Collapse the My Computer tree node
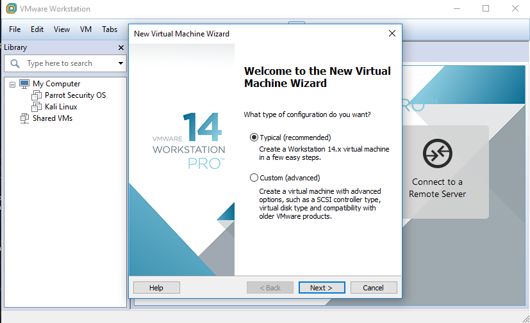Image resolution: width=530 pixels, height=323 pixels. pyautogui.click(x=13, y=84)
